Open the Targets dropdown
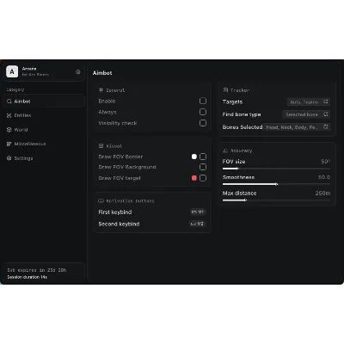The image size is (344, 344). [309, 101]
